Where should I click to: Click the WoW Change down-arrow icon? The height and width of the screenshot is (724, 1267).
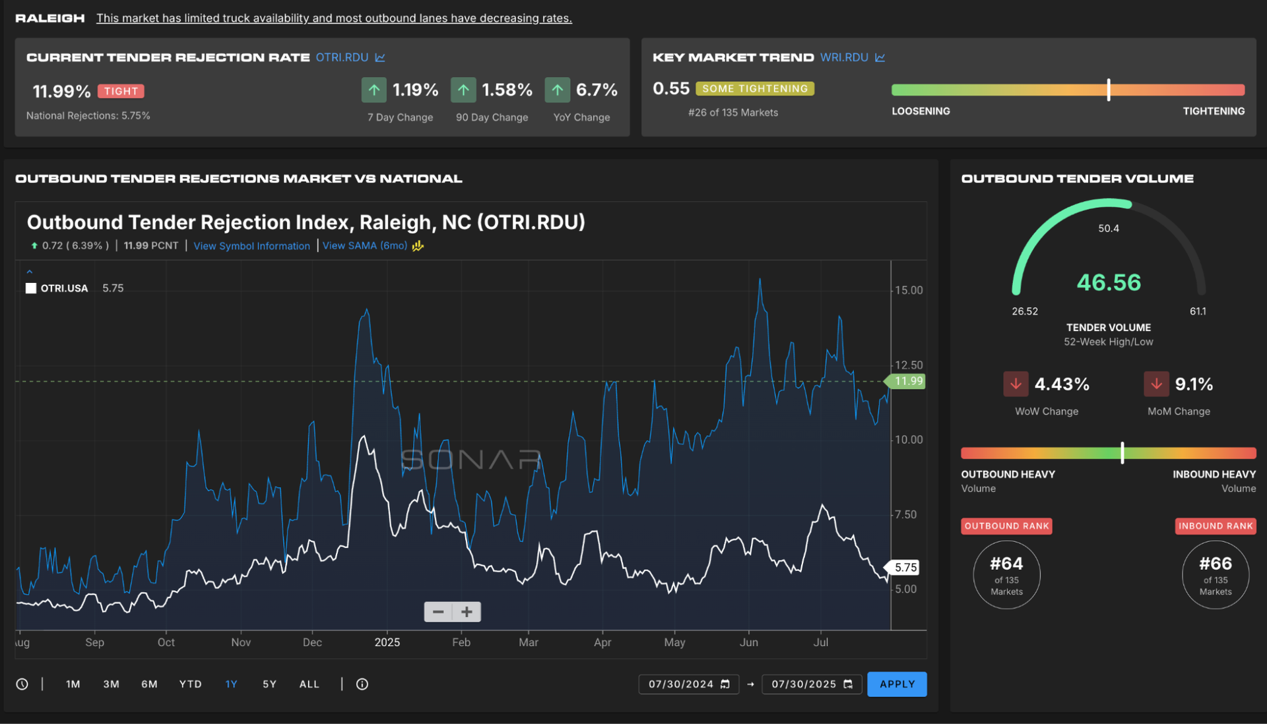[1016, 384]
